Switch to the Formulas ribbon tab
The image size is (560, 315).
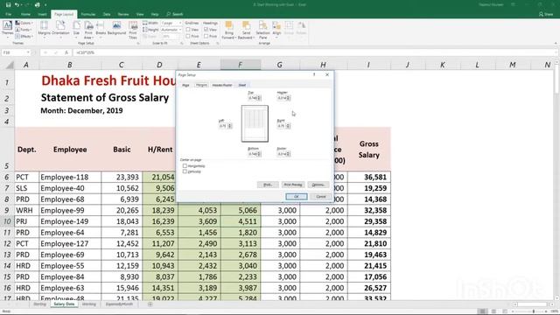(x=87, y=14)
